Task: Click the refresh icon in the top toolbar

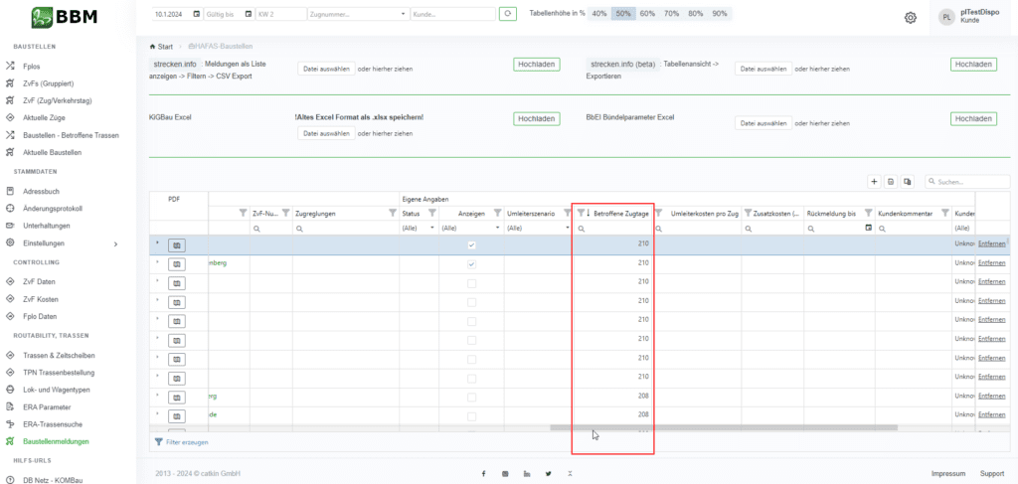Action: (508, 14)
